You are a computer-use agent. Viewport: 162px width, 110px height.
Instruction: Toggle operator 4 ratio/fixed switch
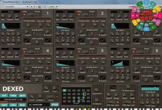point(31,52)
